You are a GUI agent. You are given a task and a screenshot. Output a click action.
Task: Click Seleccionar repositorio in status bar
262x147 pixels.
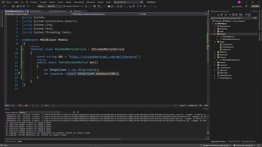click(244, 145)
